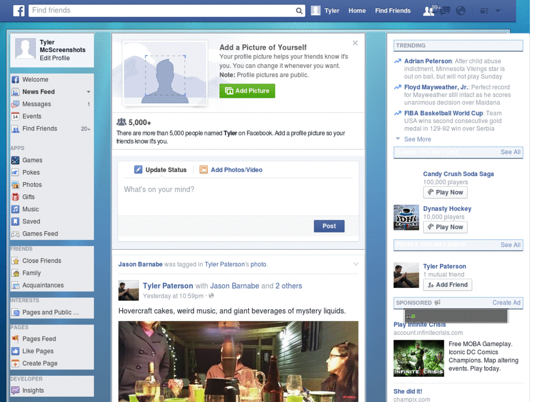536x402 pixels.
Task: Open the hovercraft cakes post photo
Action: point(238,361)
